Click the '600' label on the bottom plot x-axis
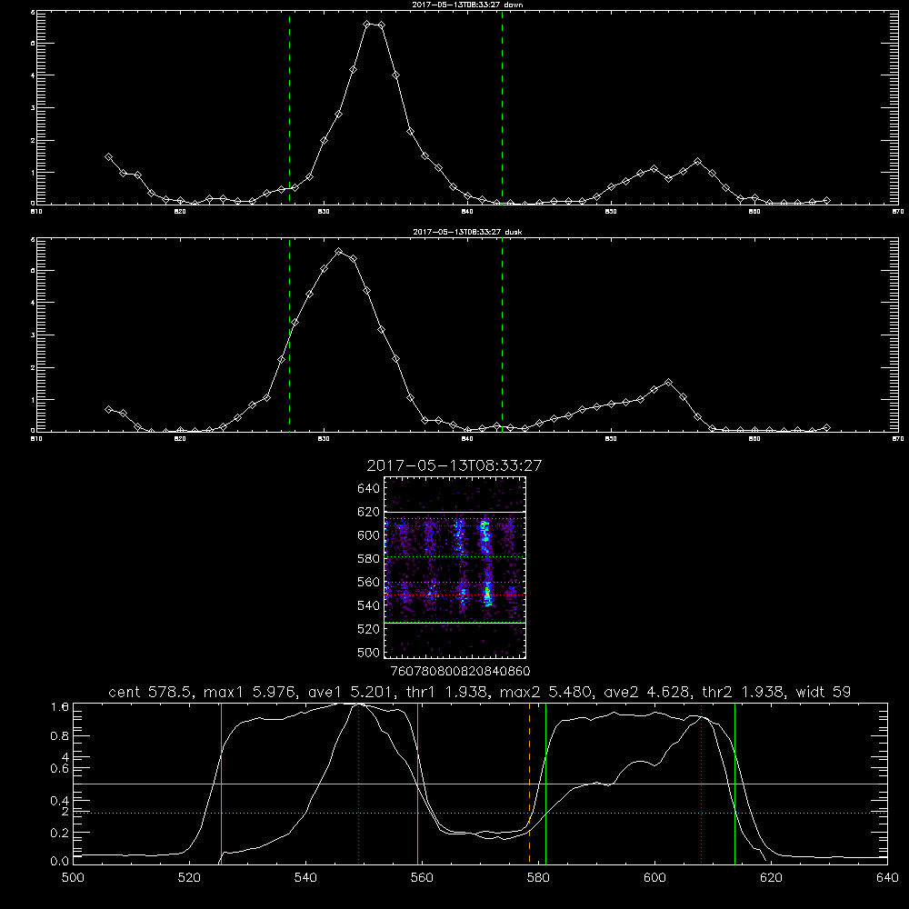 tap(654, 878)
